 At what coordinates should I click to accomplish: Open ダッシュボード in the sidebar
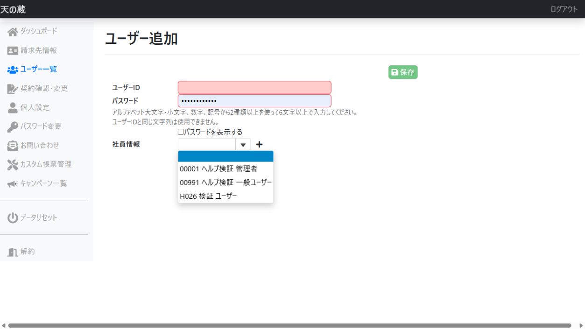(x=39, y=31)
